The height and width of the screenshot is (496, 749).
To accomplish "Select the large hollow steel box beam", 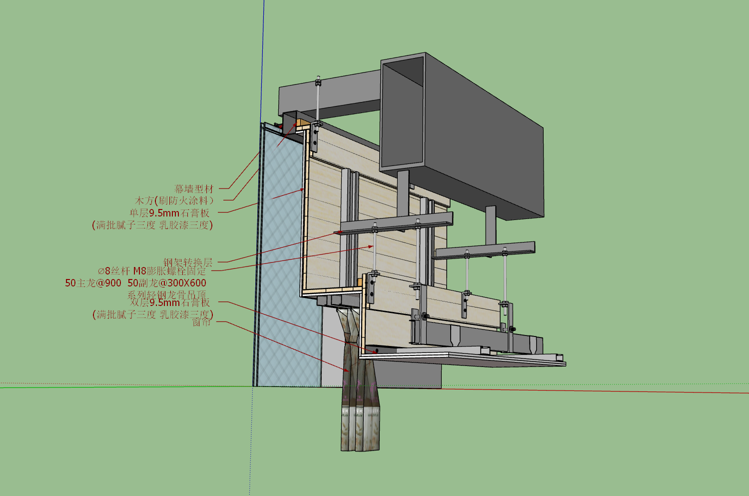I will click(462, 135).
